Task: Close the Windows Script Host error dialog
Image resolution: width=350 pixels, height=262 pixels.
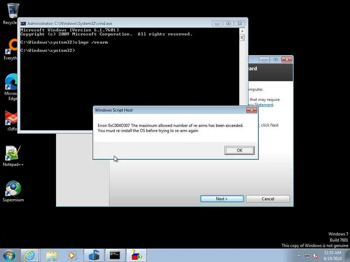Action: (x=252, y=110)
